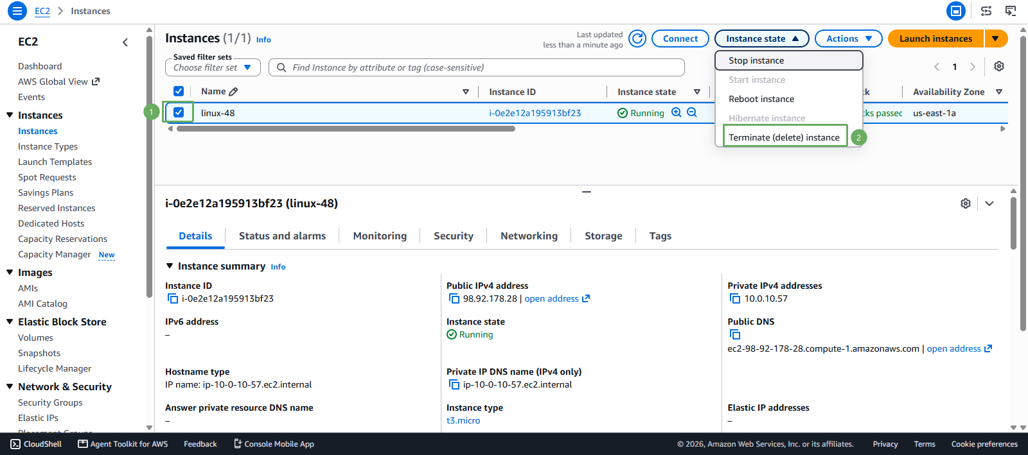The width and height of the screenshot is (1028, 455).
Task: Choose Terminate (delete) instance
Action: pyautogui.click(x=784, y=137)
